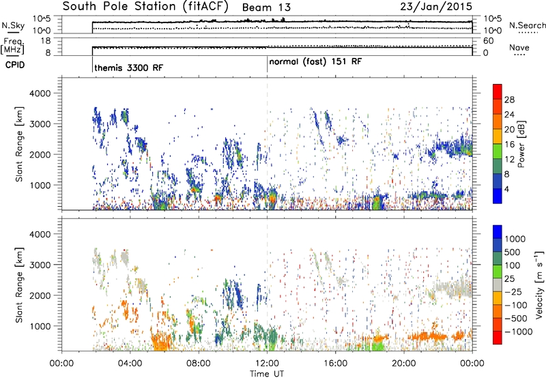Click the '4000' tick on the power panel
The width and height of the screenshot is (546, 378).
click(x=40, y=93)
